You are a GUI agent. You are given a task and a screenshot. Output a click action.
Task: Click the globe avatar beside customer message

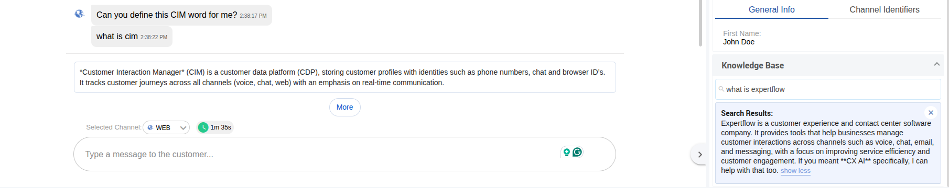[79, 14]
